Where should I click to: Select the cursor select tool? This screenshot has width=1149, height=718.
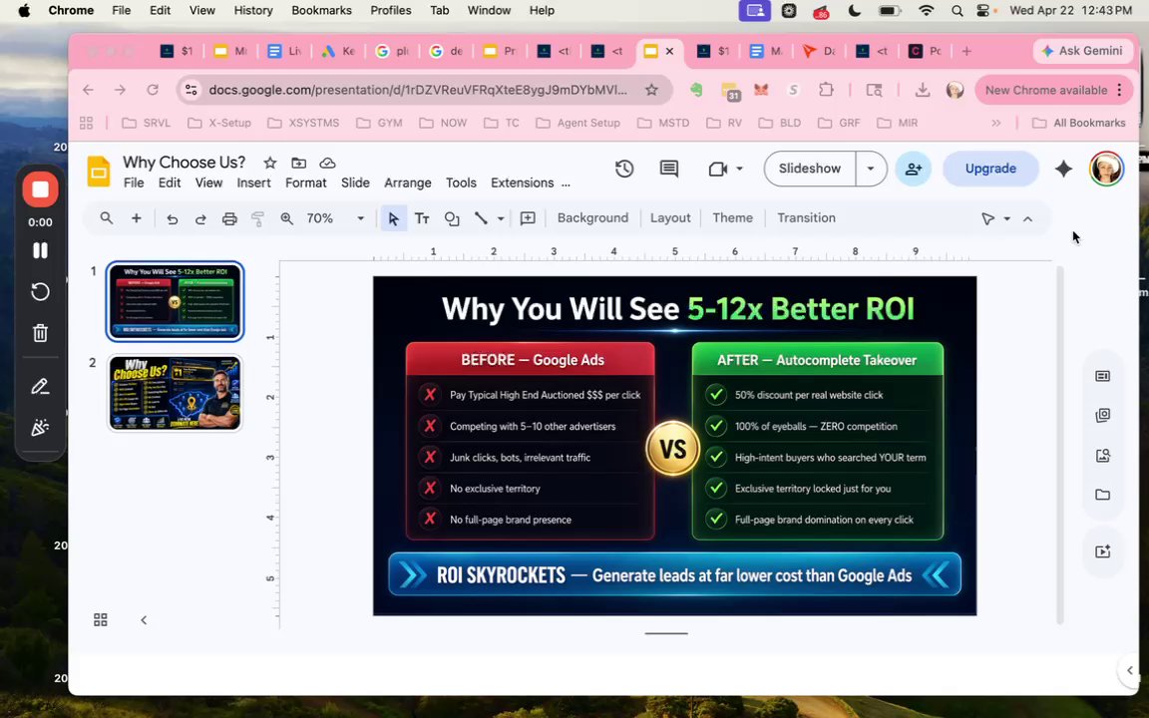click(x=394, y=218)
